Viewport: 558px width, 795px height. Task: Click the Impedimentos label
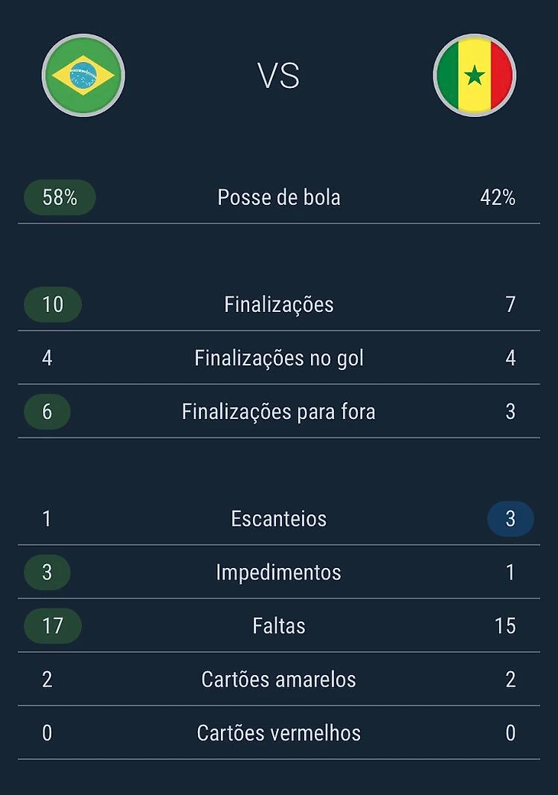[279, 572]
